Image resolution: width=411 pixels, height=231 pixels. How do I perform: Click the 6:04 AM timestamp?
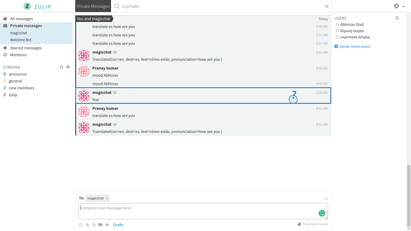pyautogui.click(x=322, y=68)
